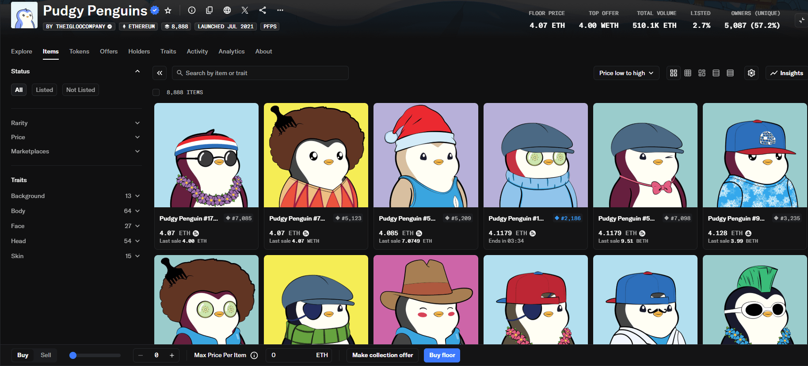Click rarity rank #2,186 badge
Viewport: 808px width, 366px height.
pos(568,218)
